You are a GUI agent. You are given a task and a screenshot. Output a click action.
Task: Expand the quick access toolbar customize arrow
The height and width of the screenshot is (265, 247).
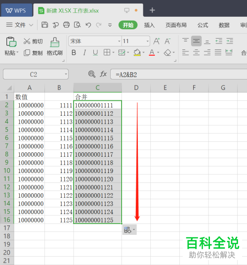[x=110, y=25]
